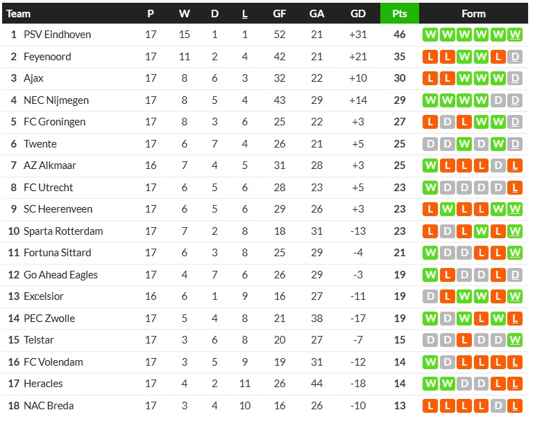Screen dimensions: 535x428
Task: Click the draw badge in Sparta Rotterdam's form
Action: (x=448, y=231)
